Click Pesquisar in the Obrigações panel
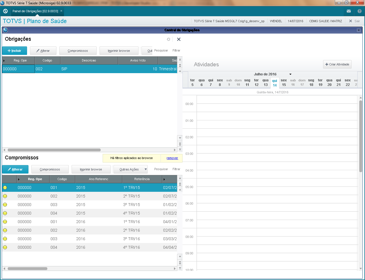 [161, 50]
